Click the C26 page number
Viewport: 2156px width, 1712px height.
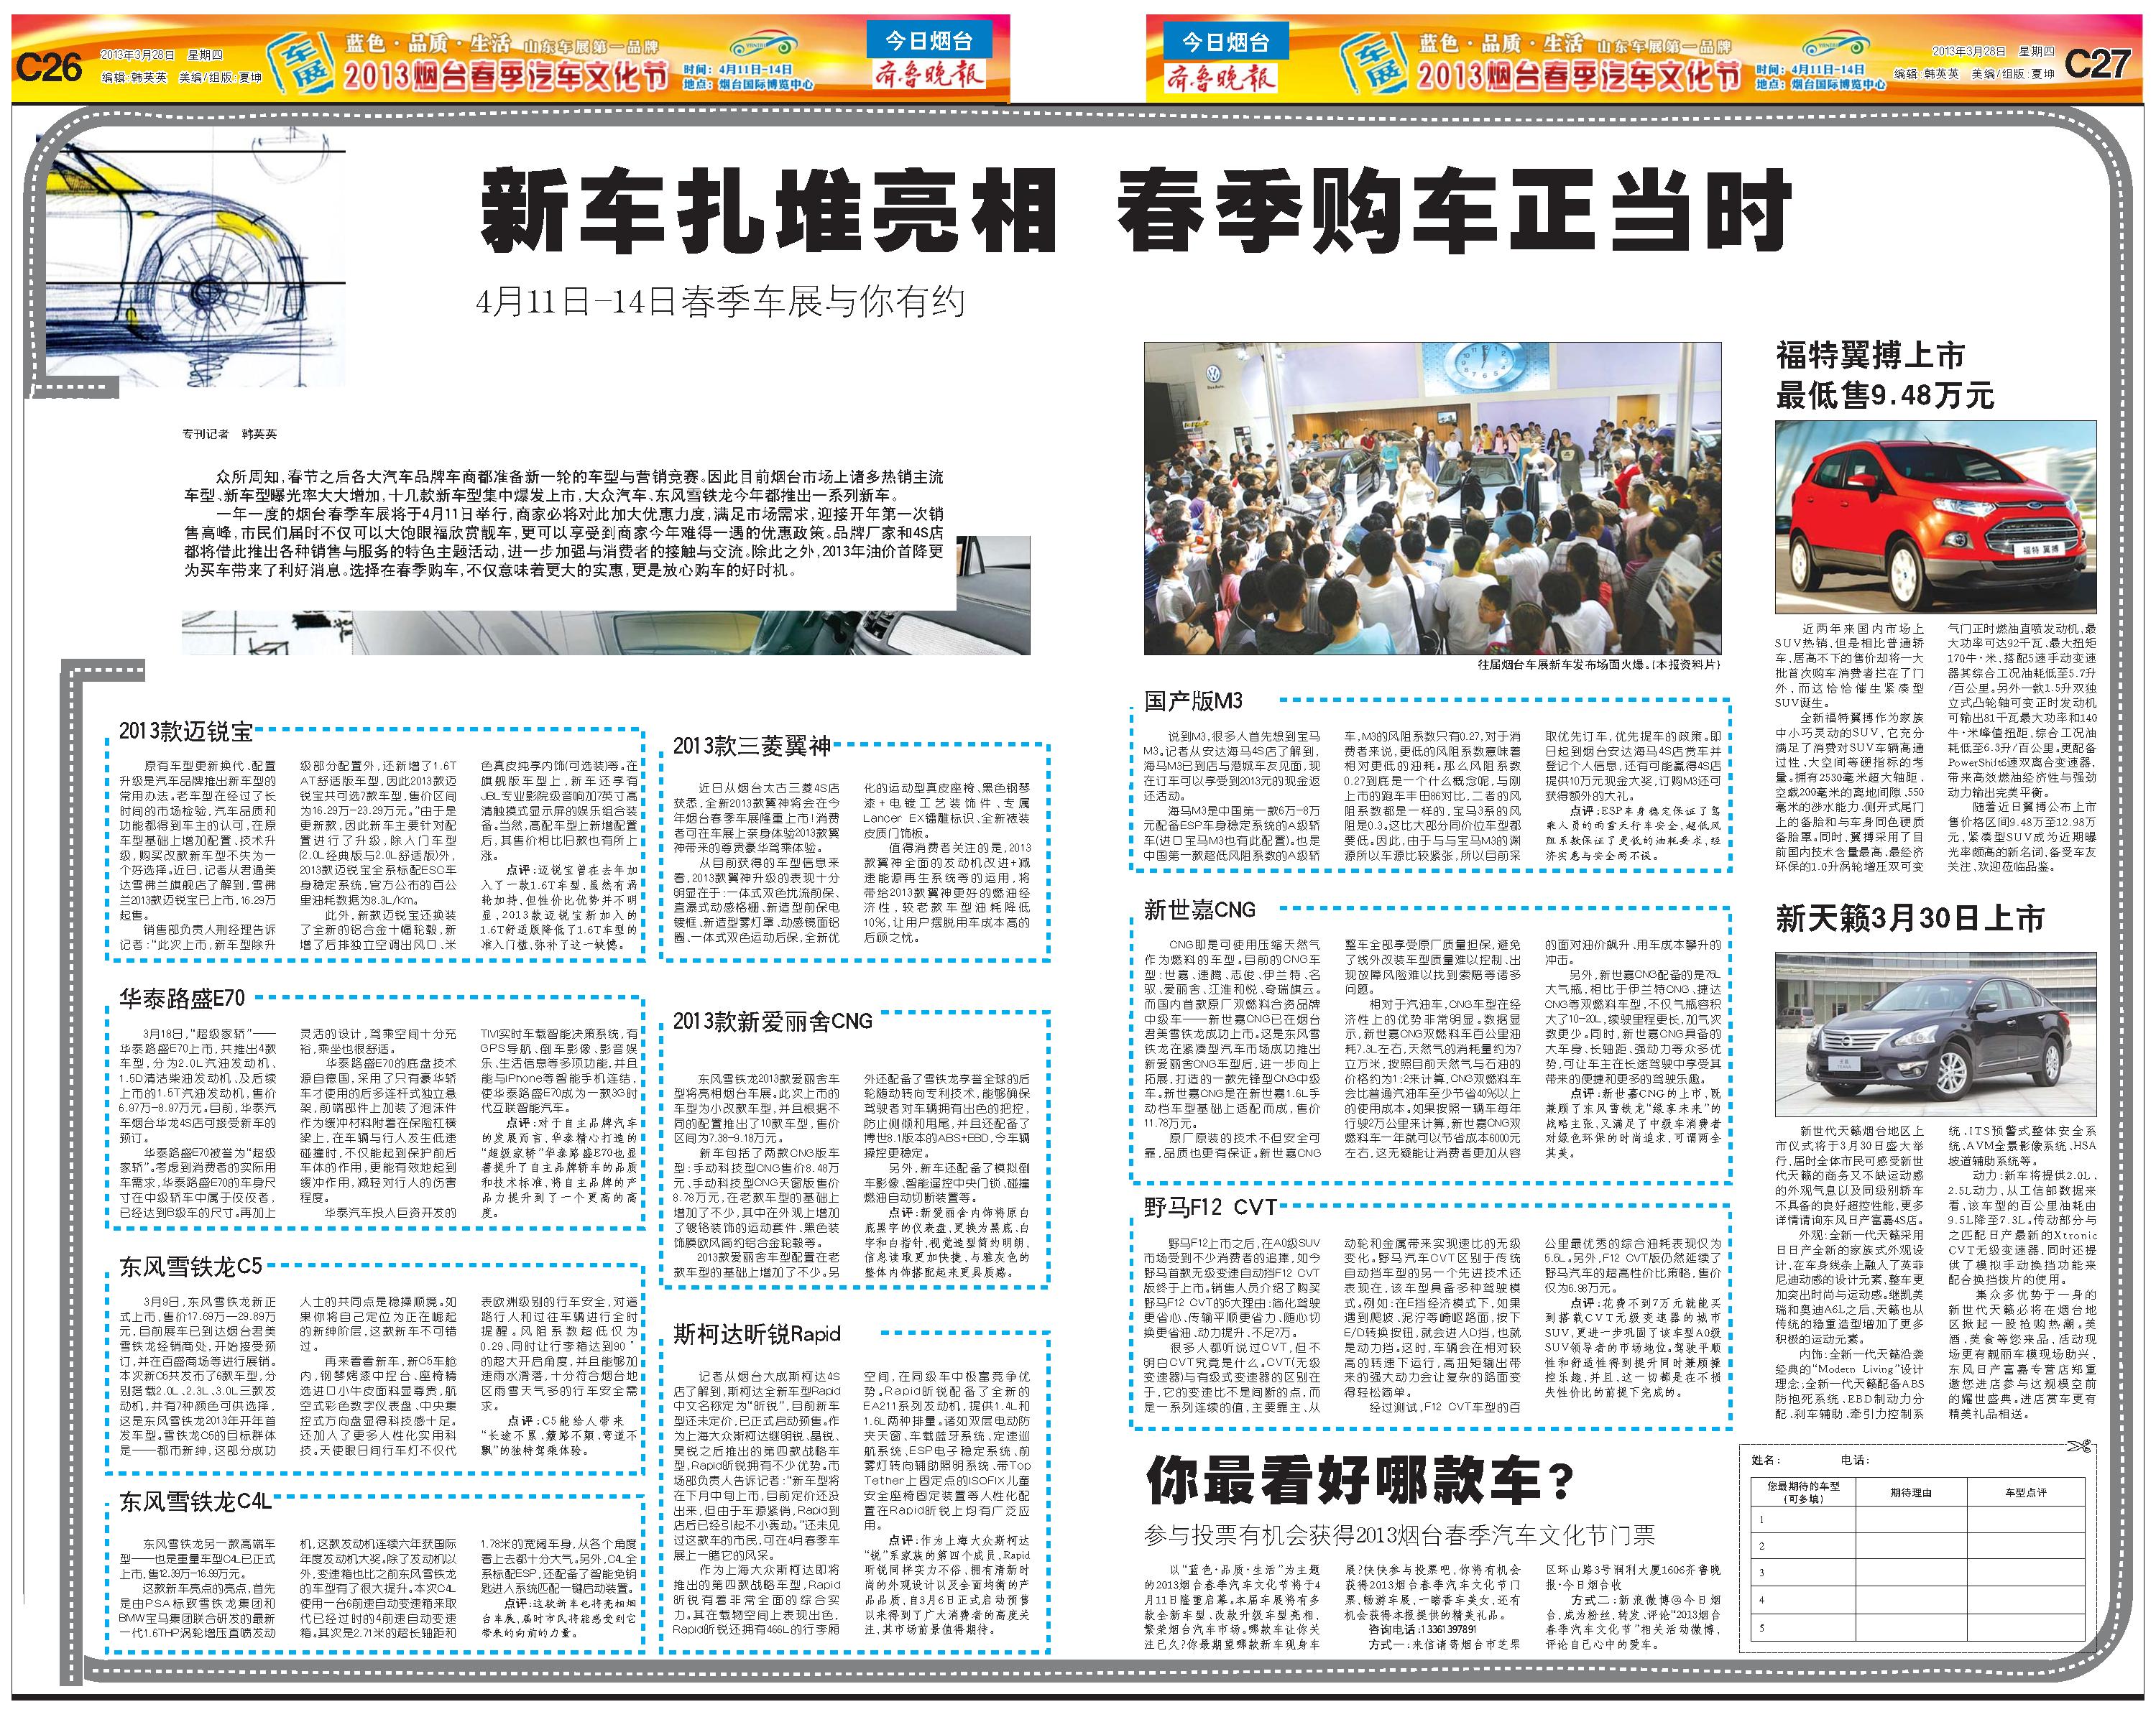[48, 67]
